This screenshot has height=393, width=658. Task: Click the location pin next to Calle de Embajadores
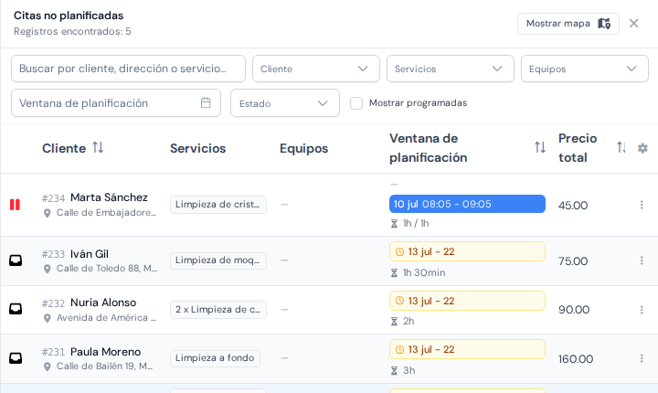click(x=47, y=213)
